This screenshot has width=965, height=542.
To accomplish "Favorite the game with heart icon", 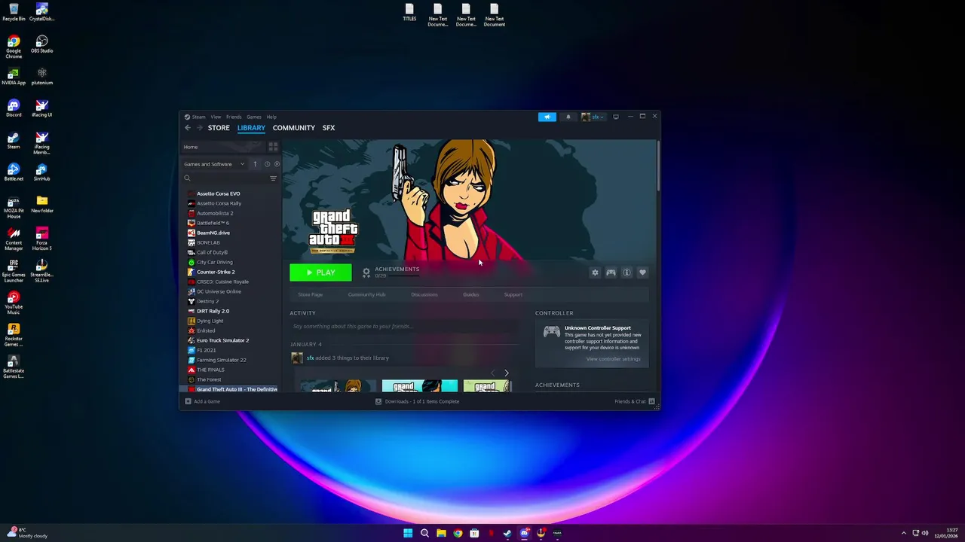I will click(642, 273).
